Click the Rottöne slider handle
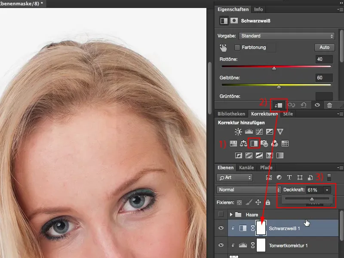Screen dimensions: 344x258 point(274,68)
